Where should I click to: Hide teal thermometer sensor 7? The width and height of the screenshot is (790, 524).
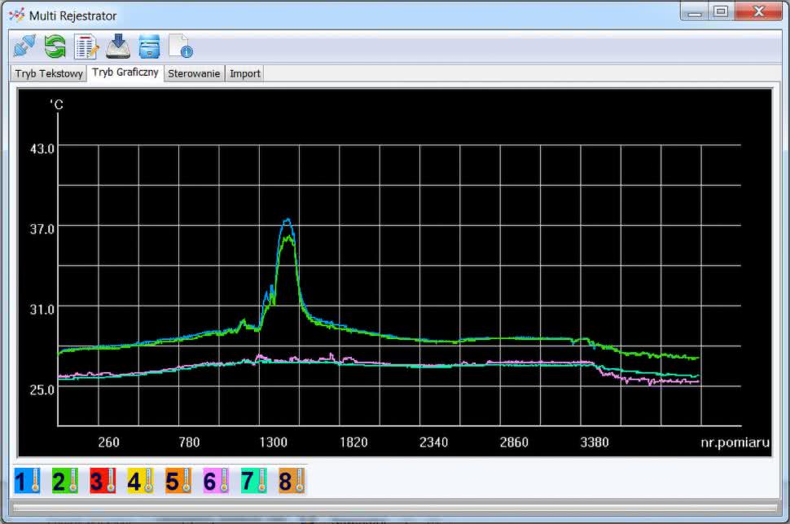pyautogui.click(x=253, y=481)
